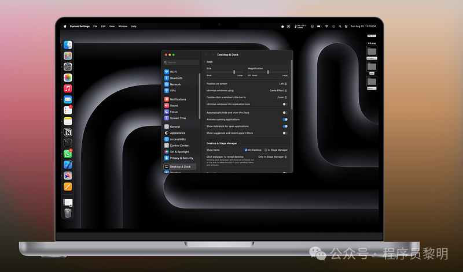Open the yellow Notes app
Image resolution: width=463 pixels, height=272 pixels.
coord(68,121)
